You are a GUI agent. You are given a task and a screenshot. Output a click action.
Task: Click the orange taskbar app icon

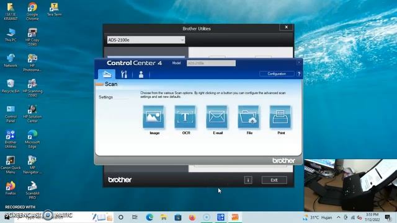[235, 217]
